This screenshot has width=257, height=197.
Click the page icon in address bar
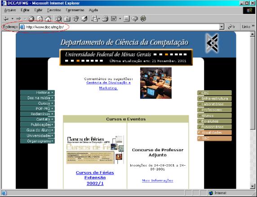(x=22, y=27)
